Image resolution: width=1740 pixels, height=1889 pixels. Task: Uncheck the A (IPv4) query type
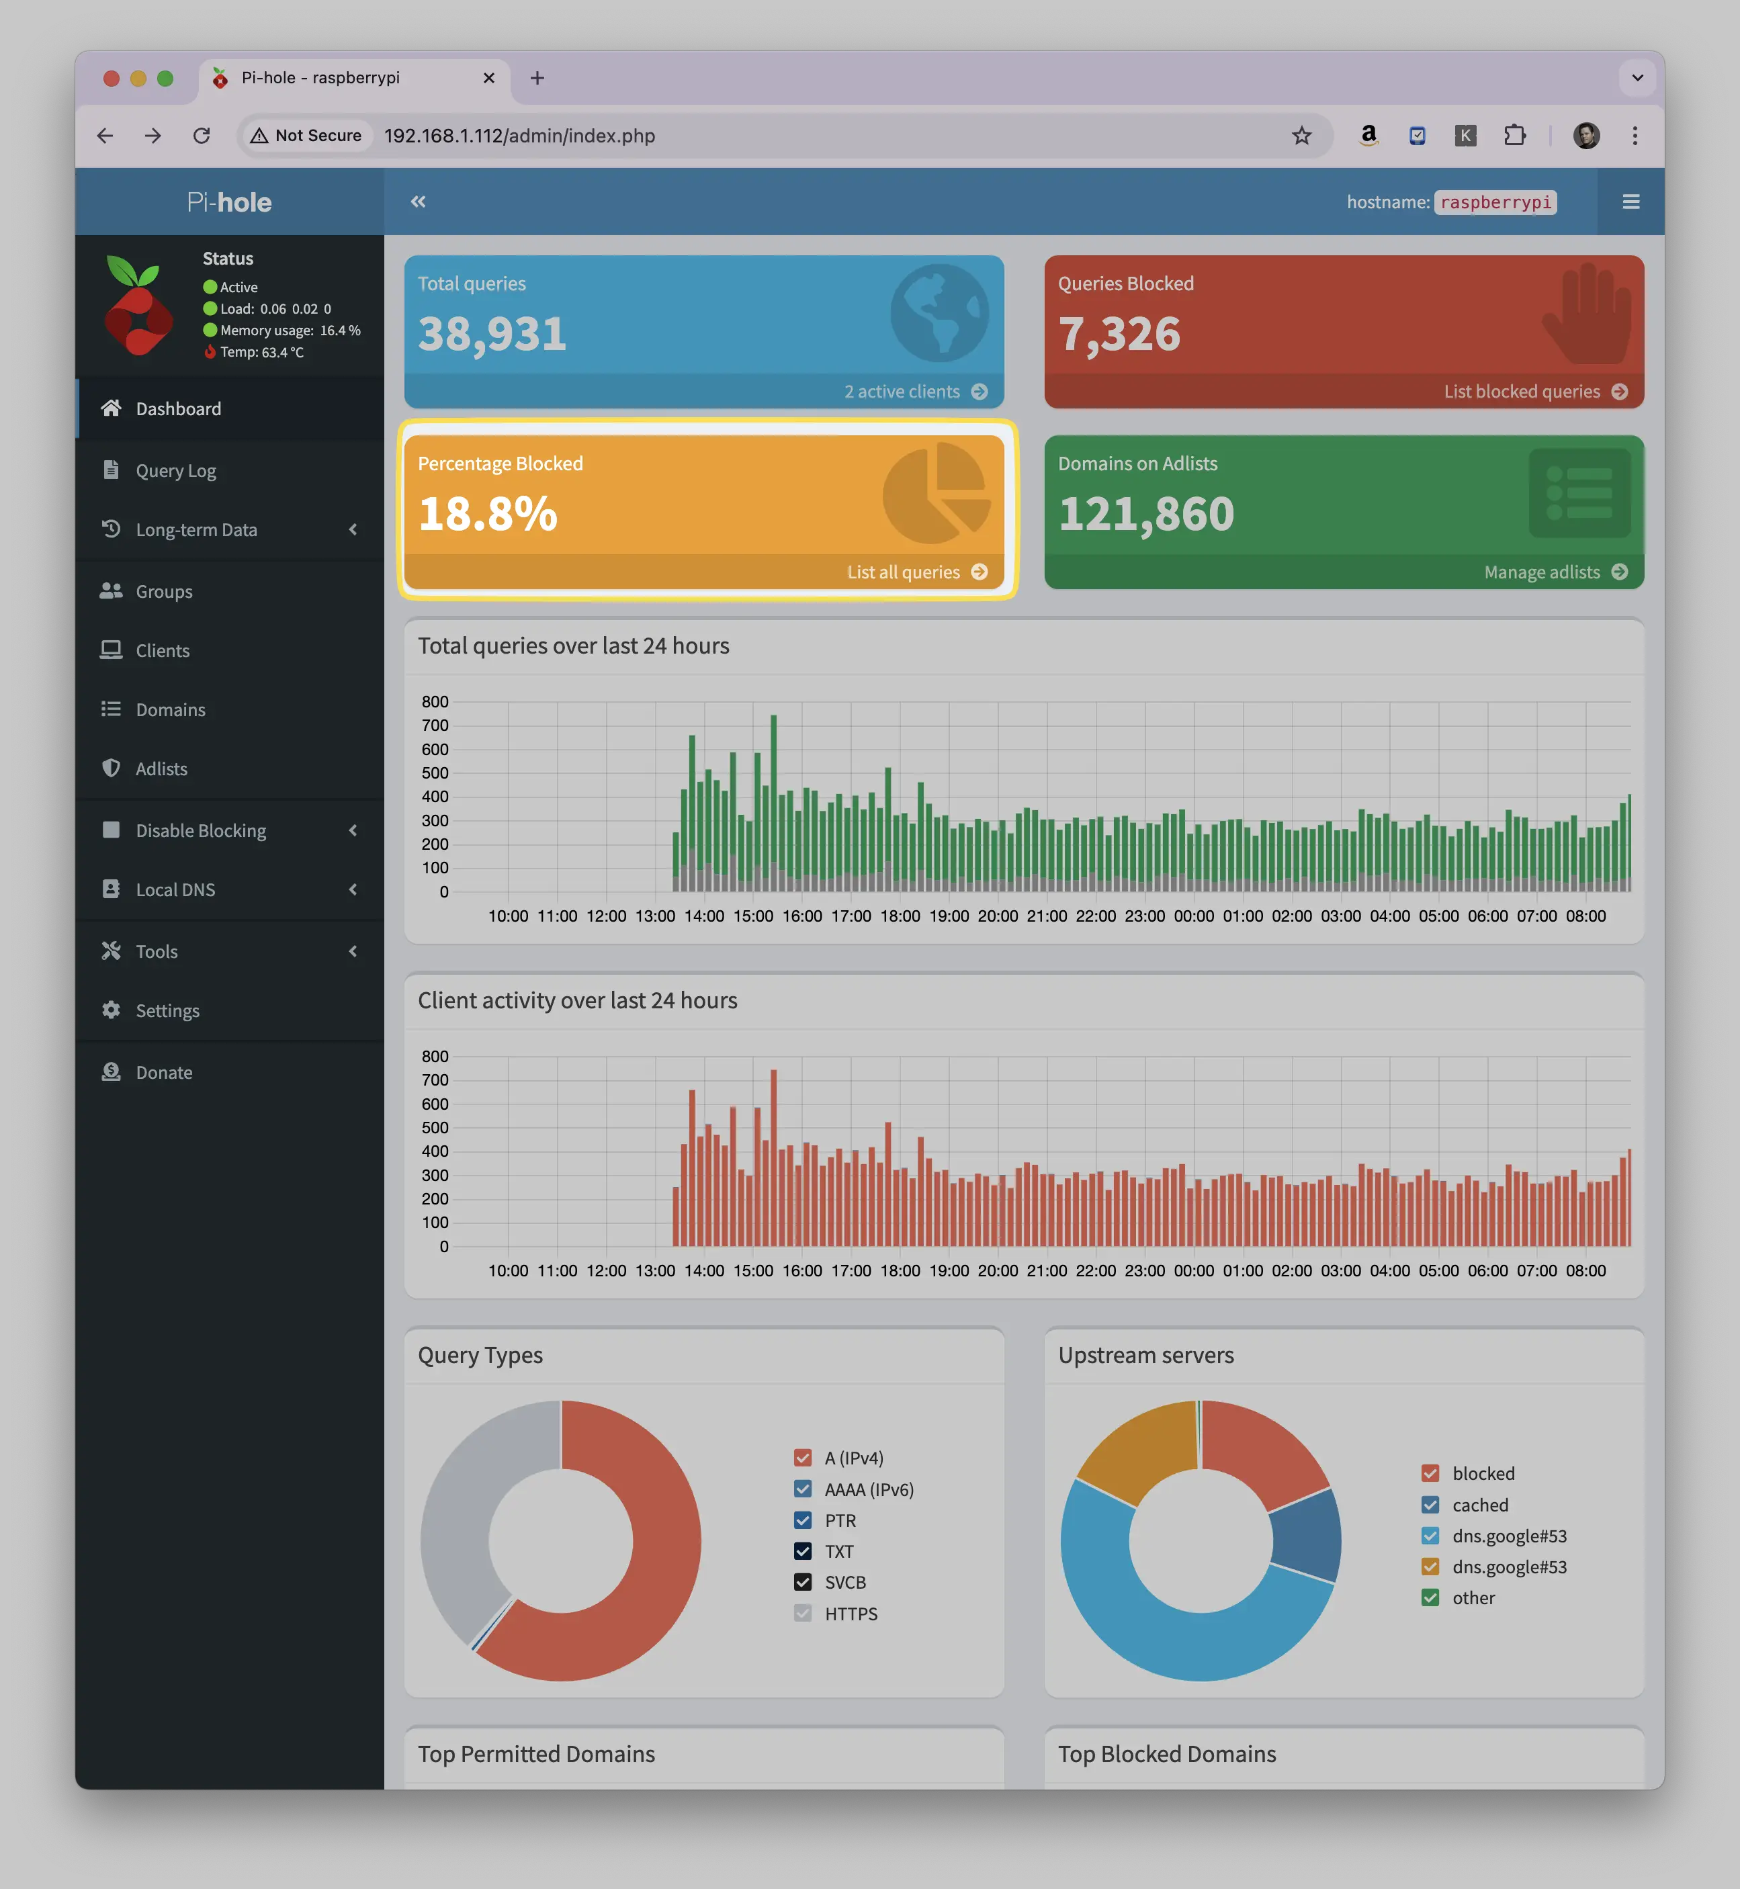[802, 1458]
